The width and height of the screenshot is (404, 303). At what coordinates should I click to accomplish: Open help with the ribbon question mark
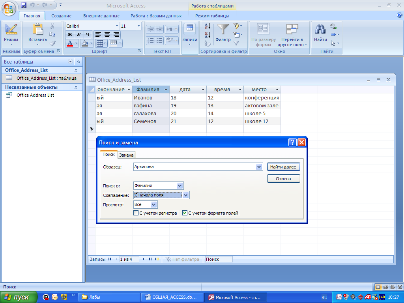click(400, 15)
